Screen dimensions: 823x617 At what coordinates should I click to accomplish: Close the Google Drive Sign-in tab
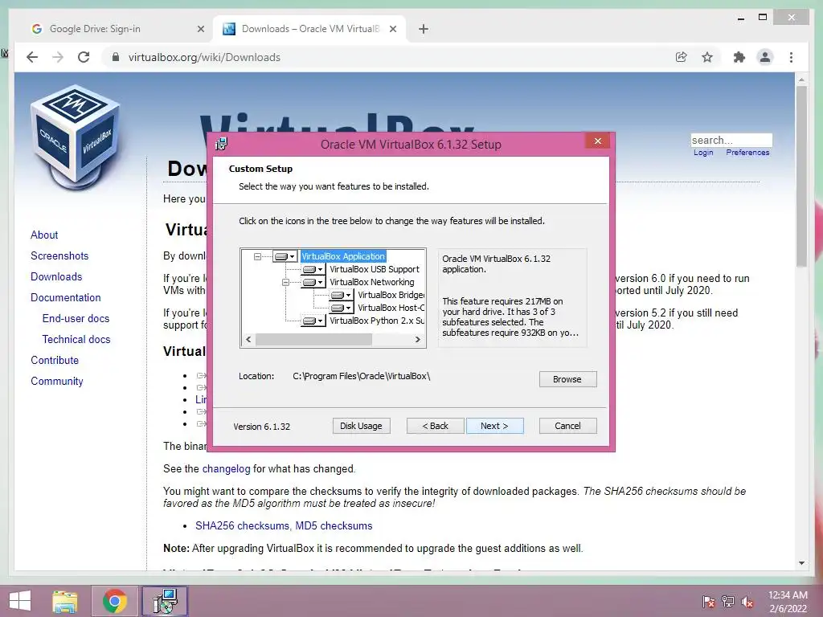pos(200,30)
